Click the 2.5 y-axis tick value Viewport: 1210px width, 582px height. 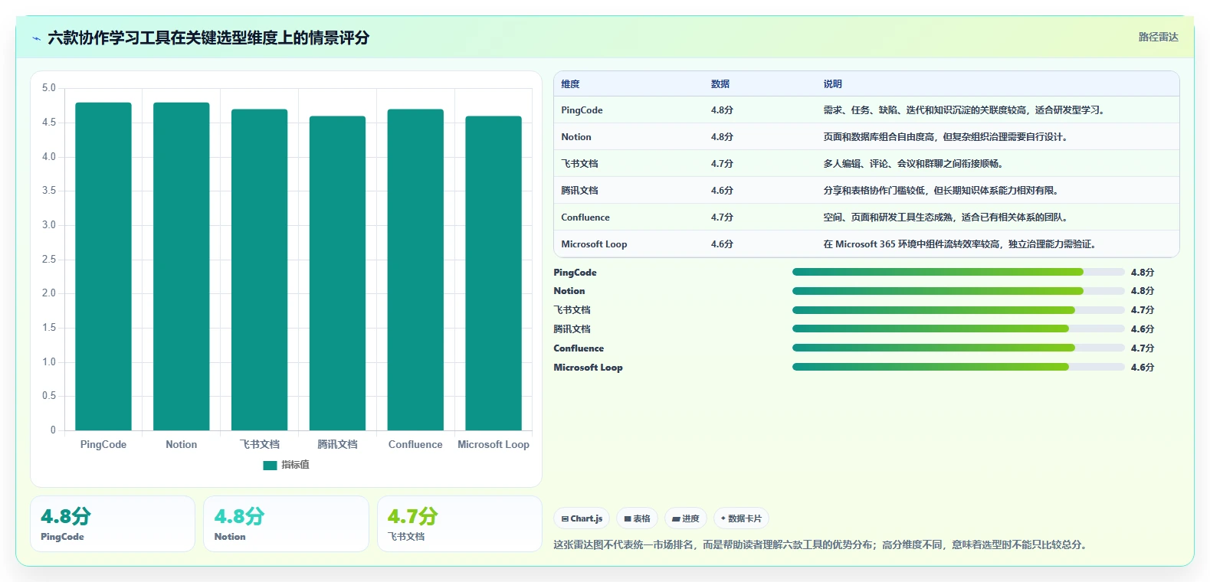[x=49, y=260]
